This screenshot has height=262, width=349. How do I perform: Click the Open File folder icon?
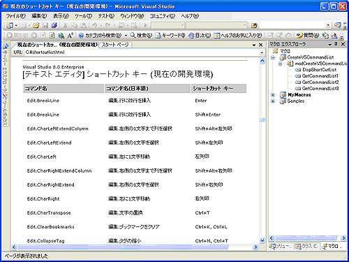pyautogui.click(x=36, y=25)
